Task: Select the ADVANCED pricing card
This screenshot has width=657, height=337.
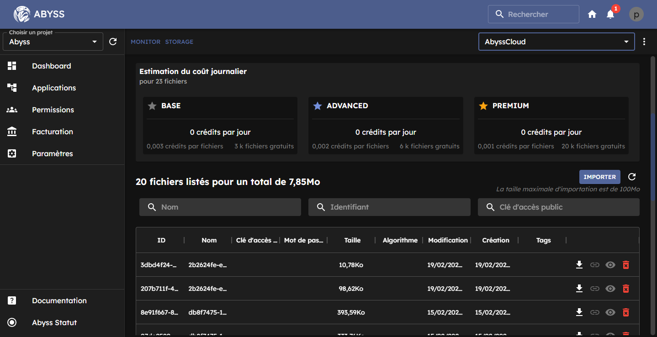Action: [x=386, y=126]
